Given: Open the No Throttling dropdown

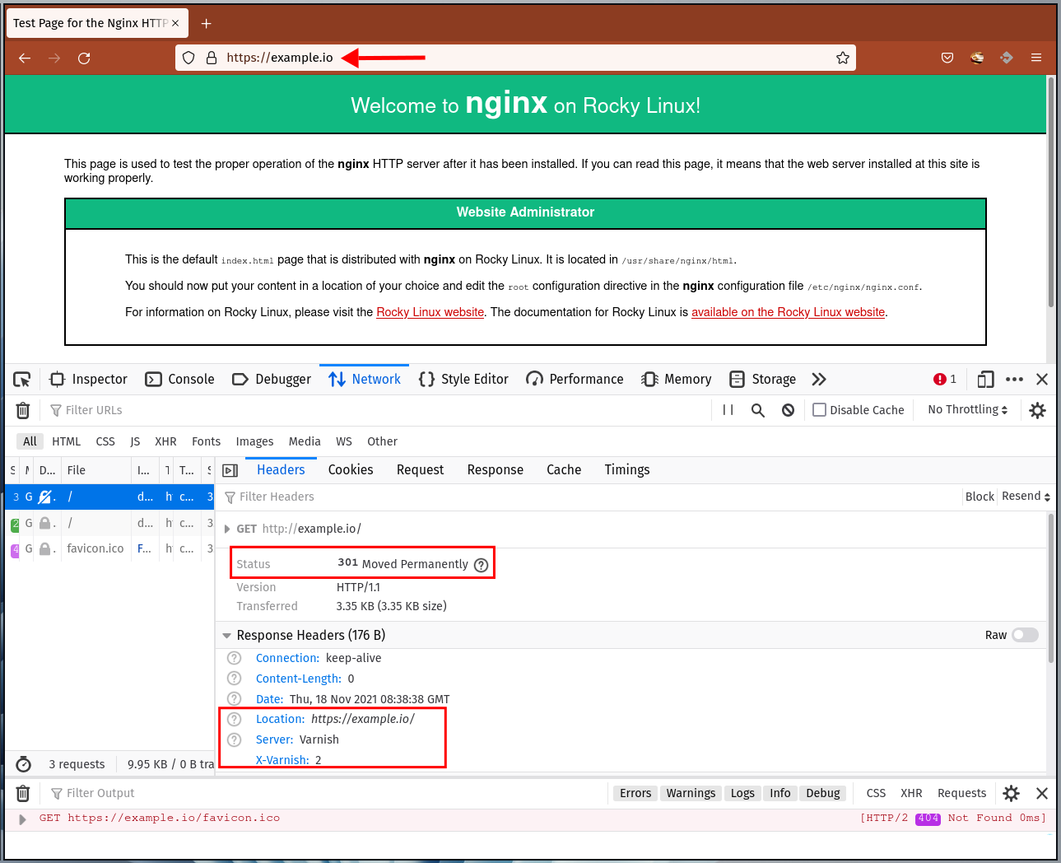Looking at the screenshot, I should (x=967, y=410).
